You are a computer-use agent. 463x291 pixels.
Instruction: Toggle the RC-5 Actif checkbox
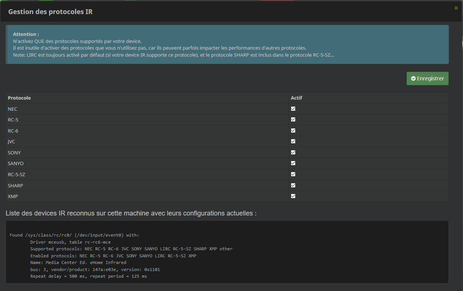click(293, 120)
